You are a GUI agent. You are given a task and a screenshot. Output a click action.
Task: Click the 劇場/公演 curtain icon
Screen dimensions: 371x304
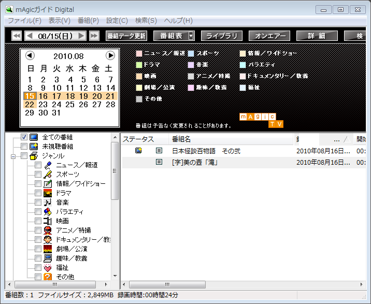(48, 249)
